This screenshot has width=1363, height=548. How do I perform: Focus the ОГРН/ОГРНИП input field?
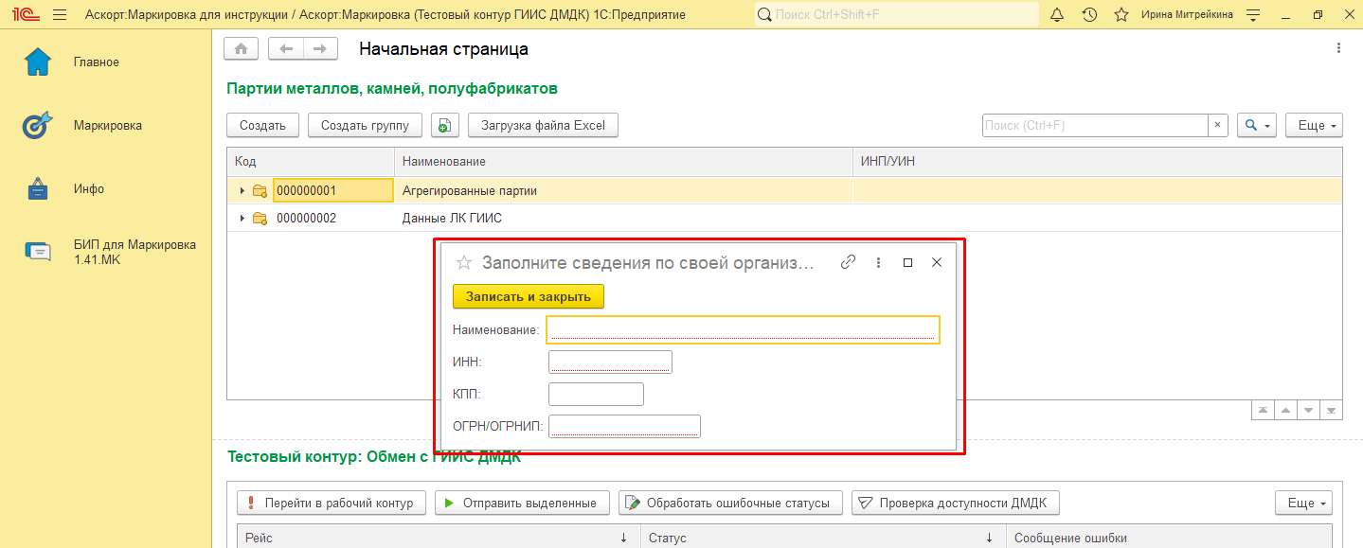[624, 426]
